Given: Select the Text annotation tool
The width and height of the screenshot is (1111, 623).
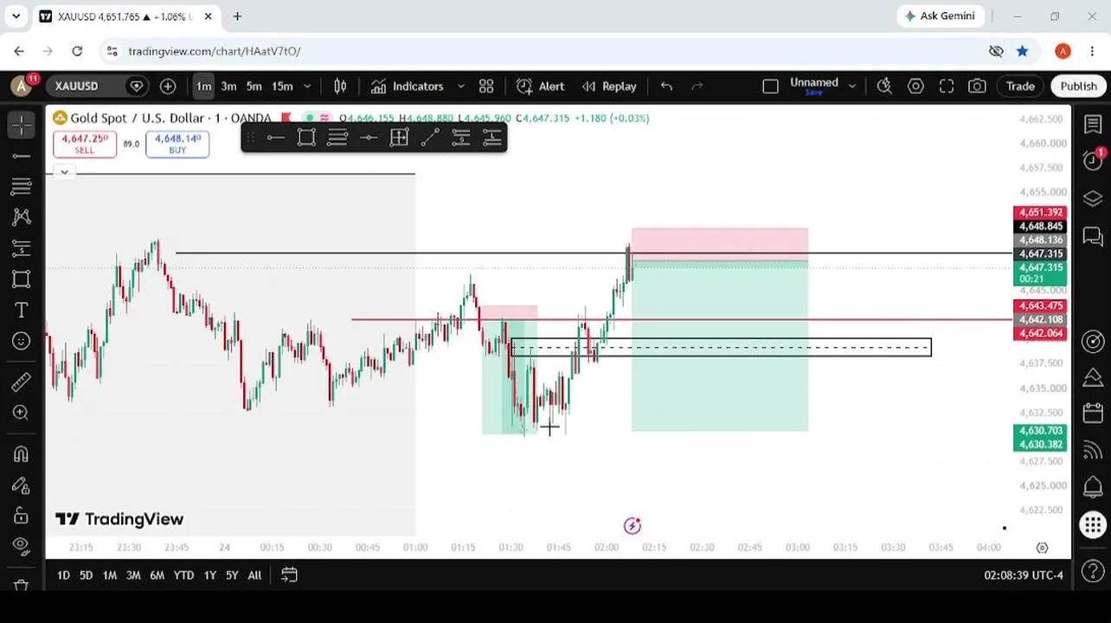Looking at the screenshot, I should 22,310.
